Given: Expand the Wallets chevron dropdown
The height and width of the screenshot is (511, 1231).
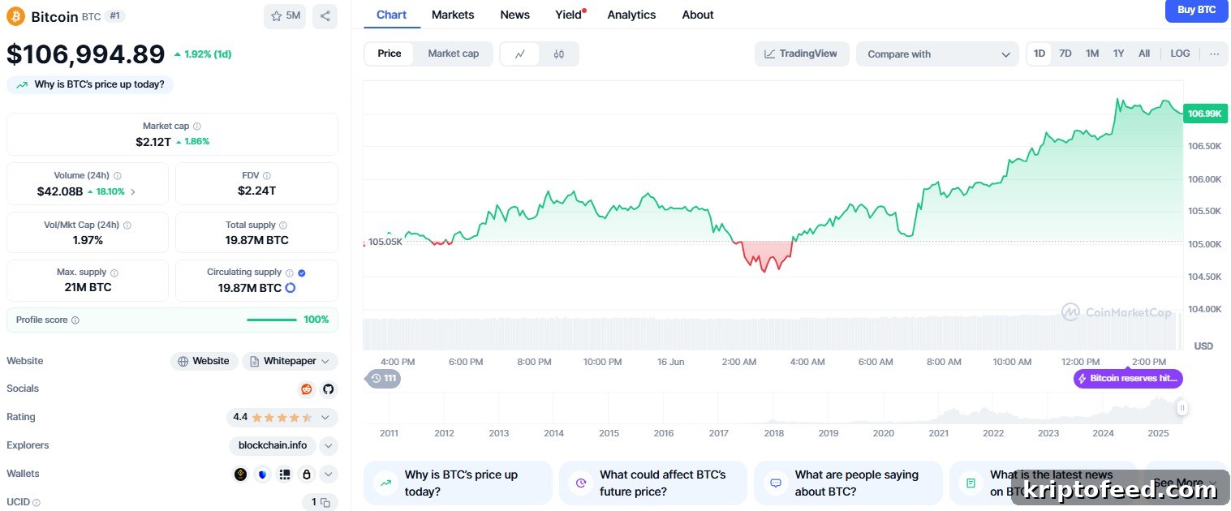Looking at the screenshot, I should [x=328, y=474].
